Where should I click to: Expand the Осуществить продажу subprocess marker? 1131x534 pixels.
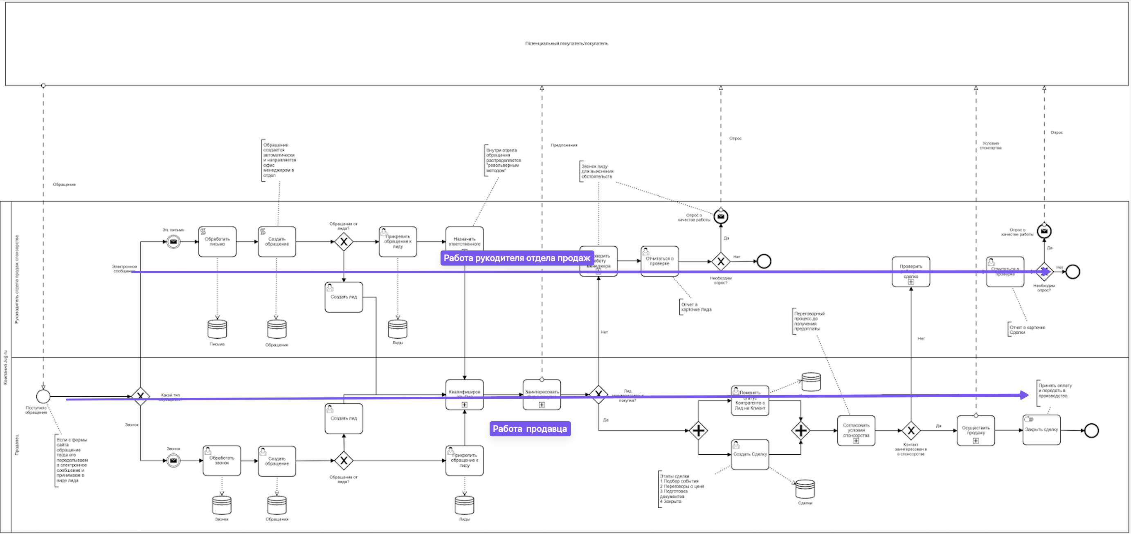coord(976,441)
